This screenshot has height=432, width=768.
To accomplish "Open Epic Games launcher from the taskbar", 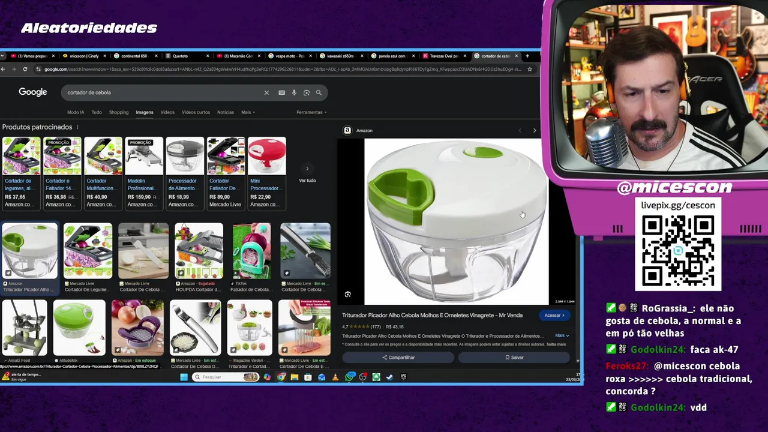I will click(404, 377).
